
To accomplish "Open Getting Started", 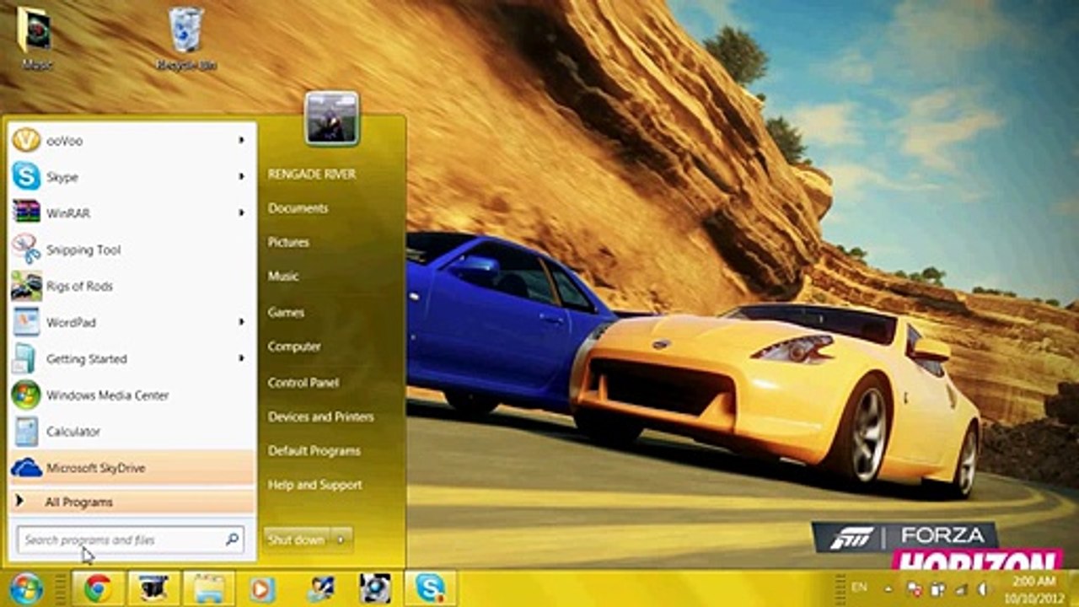I will 132,358.
